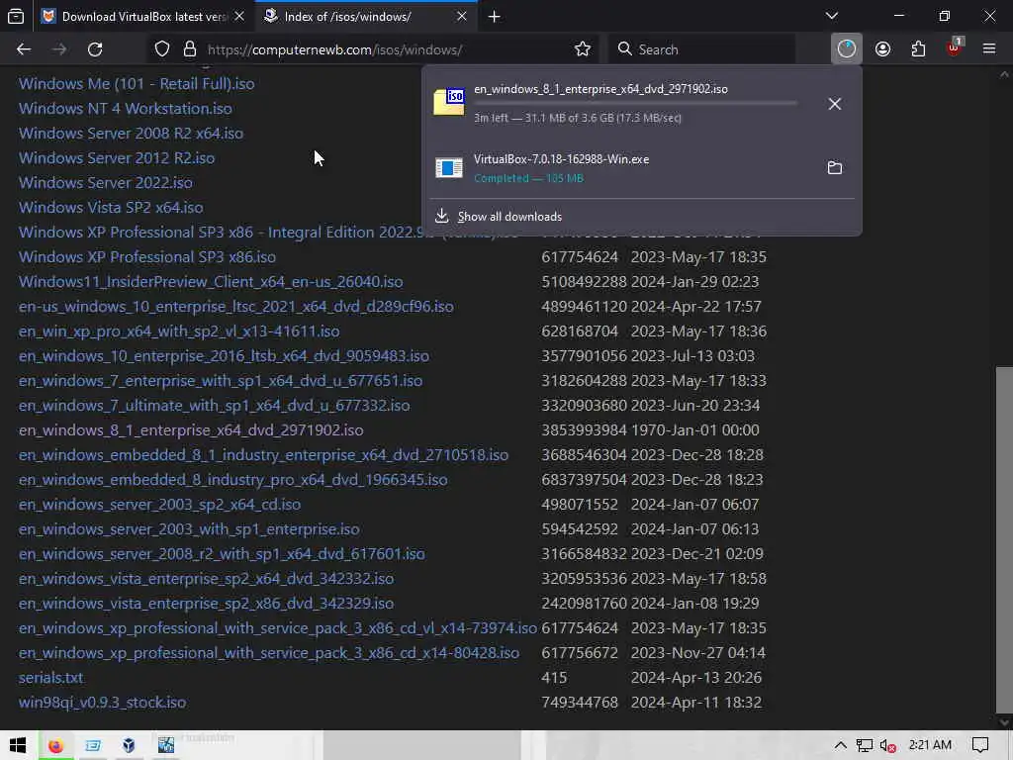Open en_windows_embedded_8_industry_pro iso link
This screenshot has width=1013, height=760.
[x=233, y=480]
